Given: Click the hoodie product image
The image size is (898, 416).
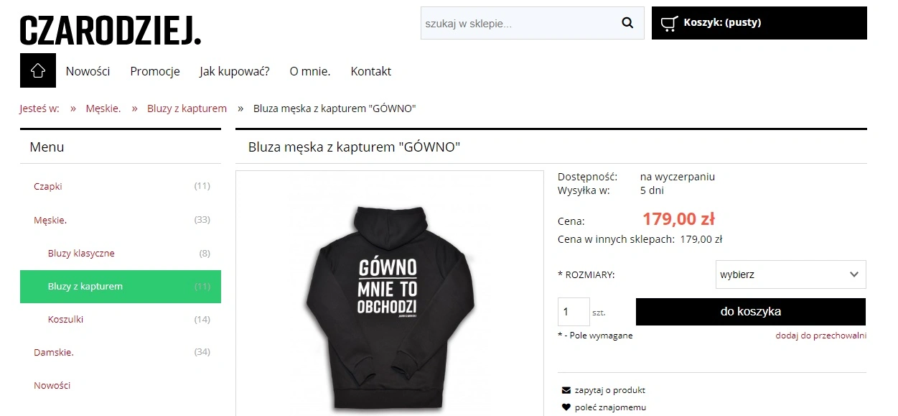Looking at the screenshot, I should [390, 293].
